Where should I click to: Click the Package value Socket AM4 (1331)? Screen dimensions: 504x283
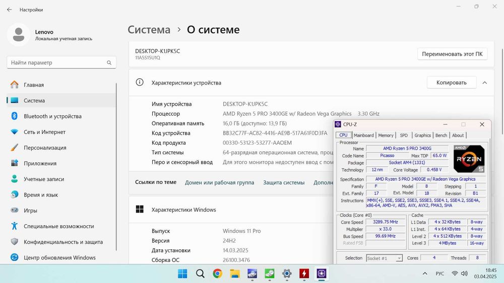(407, 162)
